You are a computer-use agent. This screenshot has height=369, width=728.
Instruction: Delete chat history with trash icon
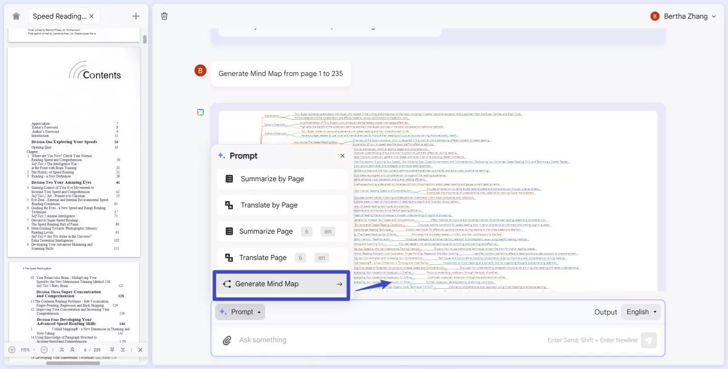164,16
